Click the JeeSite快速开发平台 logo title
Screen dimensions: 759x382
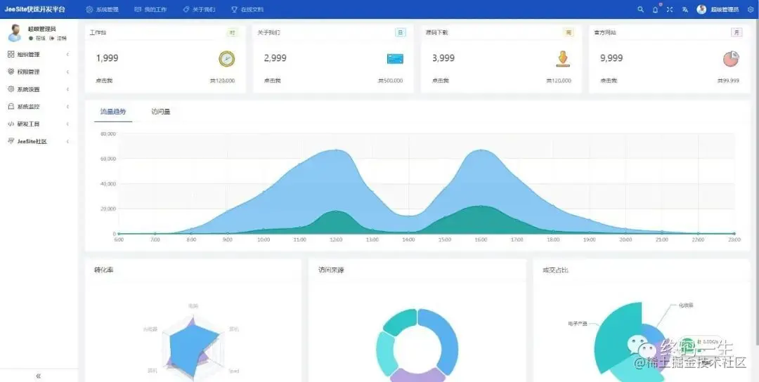pyautogui.click(x=34, y=9)
